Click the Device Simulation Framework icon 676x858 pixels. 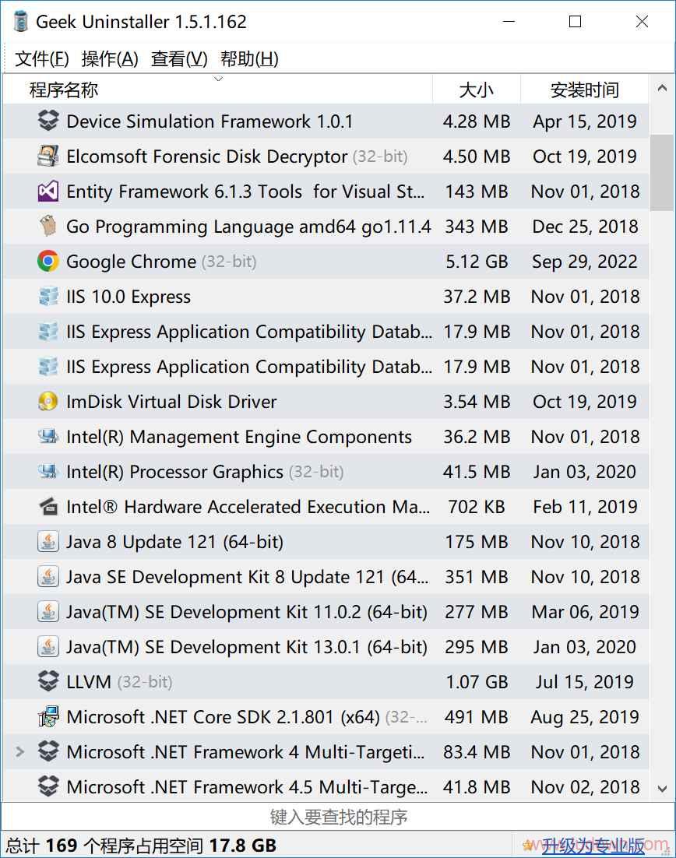tap(48, 121)
